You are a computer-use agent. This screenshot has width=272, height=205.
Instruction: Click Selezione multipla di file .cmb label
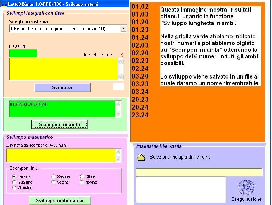tap(180, 157)
